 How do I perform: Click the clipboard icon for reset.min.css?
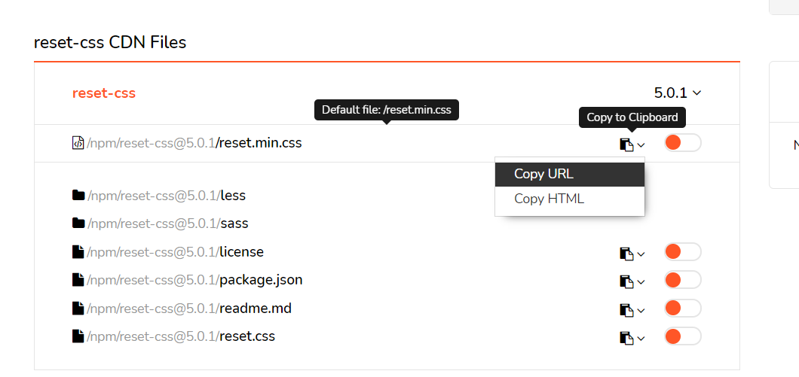coord(626,144)
